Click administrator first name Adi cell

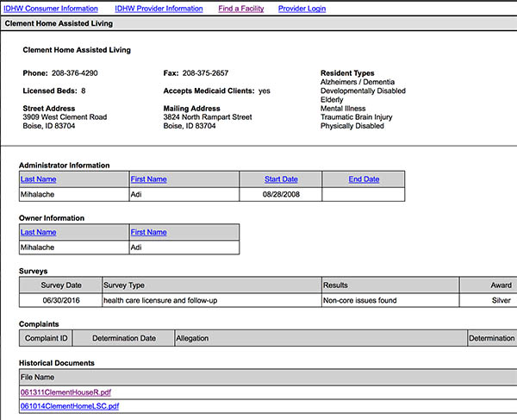point(184,194)
